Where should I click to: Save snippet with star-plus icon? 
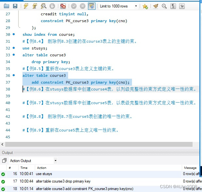click(145, 6)
